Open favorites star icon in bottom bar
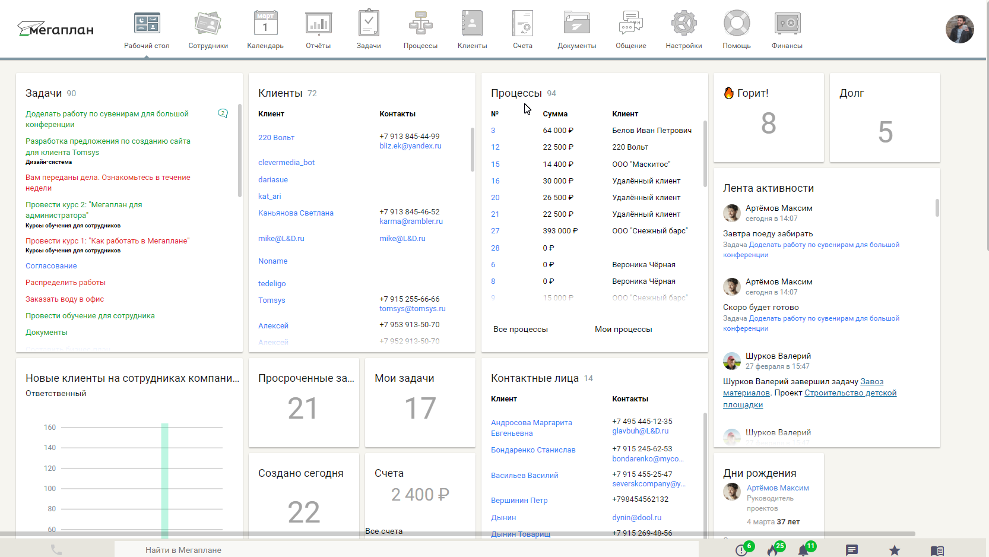 [x=895, y=550]
